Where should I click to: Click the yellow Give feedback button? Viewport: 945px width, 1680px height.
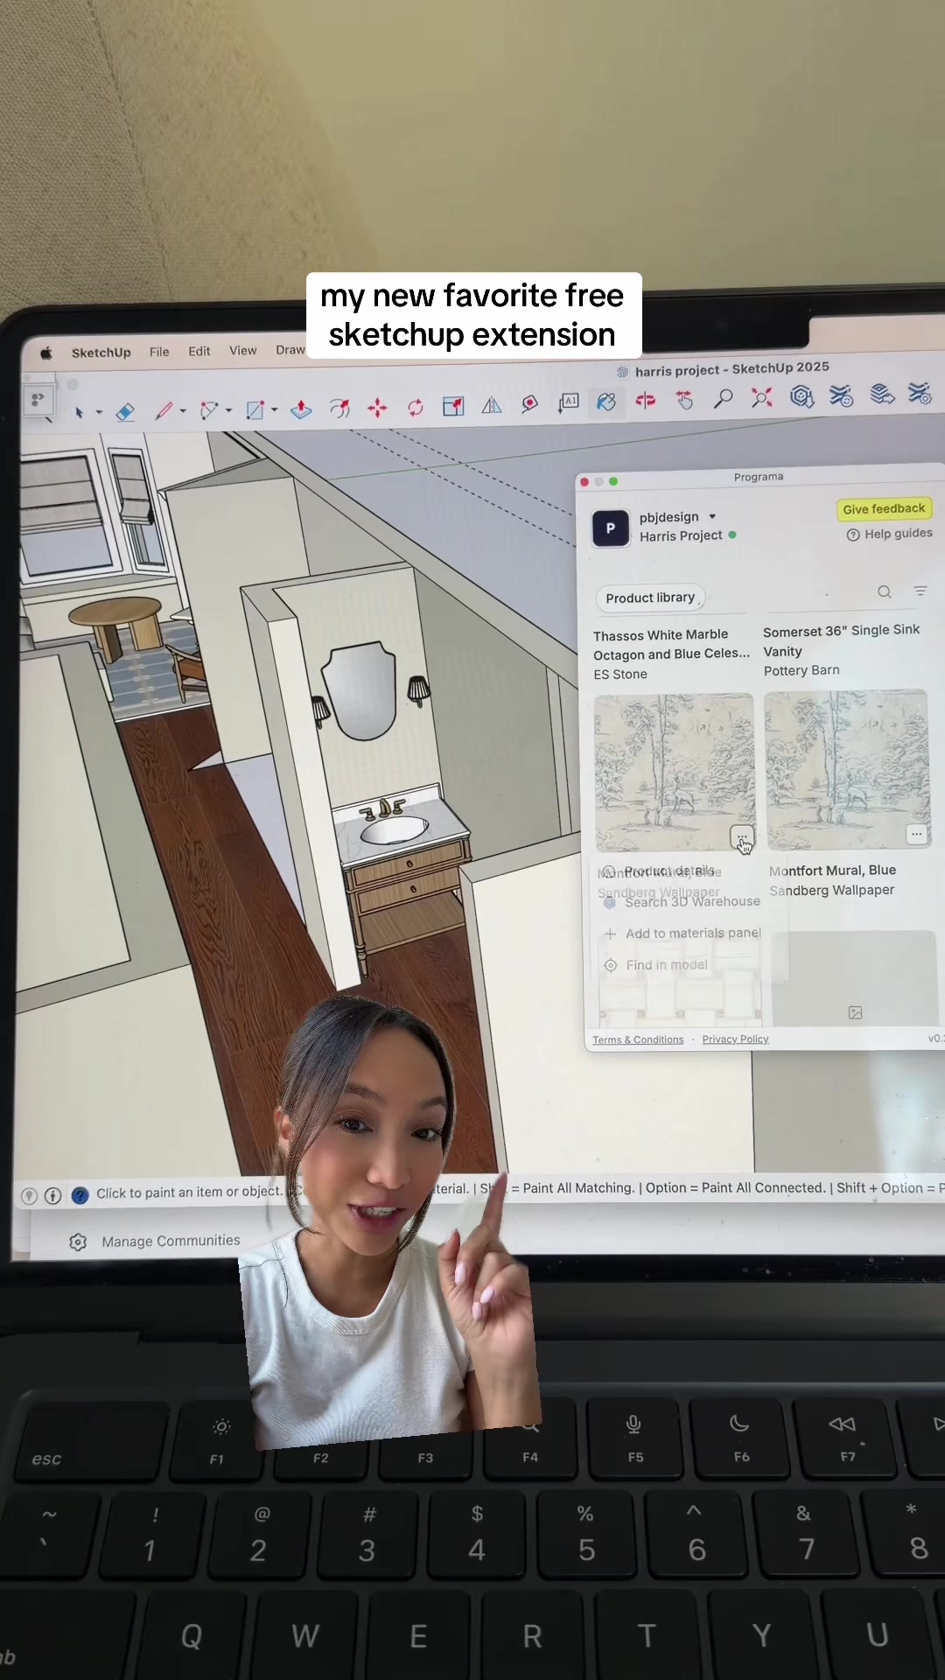[x=884, y=509]
